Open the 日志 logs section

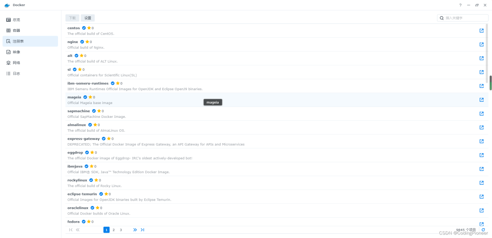click(30, 73)
